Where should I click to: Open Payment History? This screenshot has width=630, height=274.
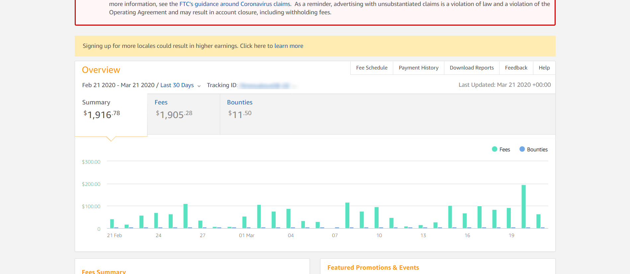pos(418,68)
